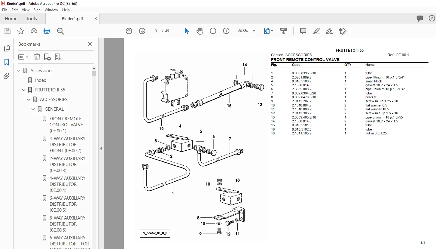The width and height of the screenshot is (436, 249).
Task: Open 2-WAY AUXILIARY DISTRIBUTOR (0E.00.3) bookmark
Action: 68,164
